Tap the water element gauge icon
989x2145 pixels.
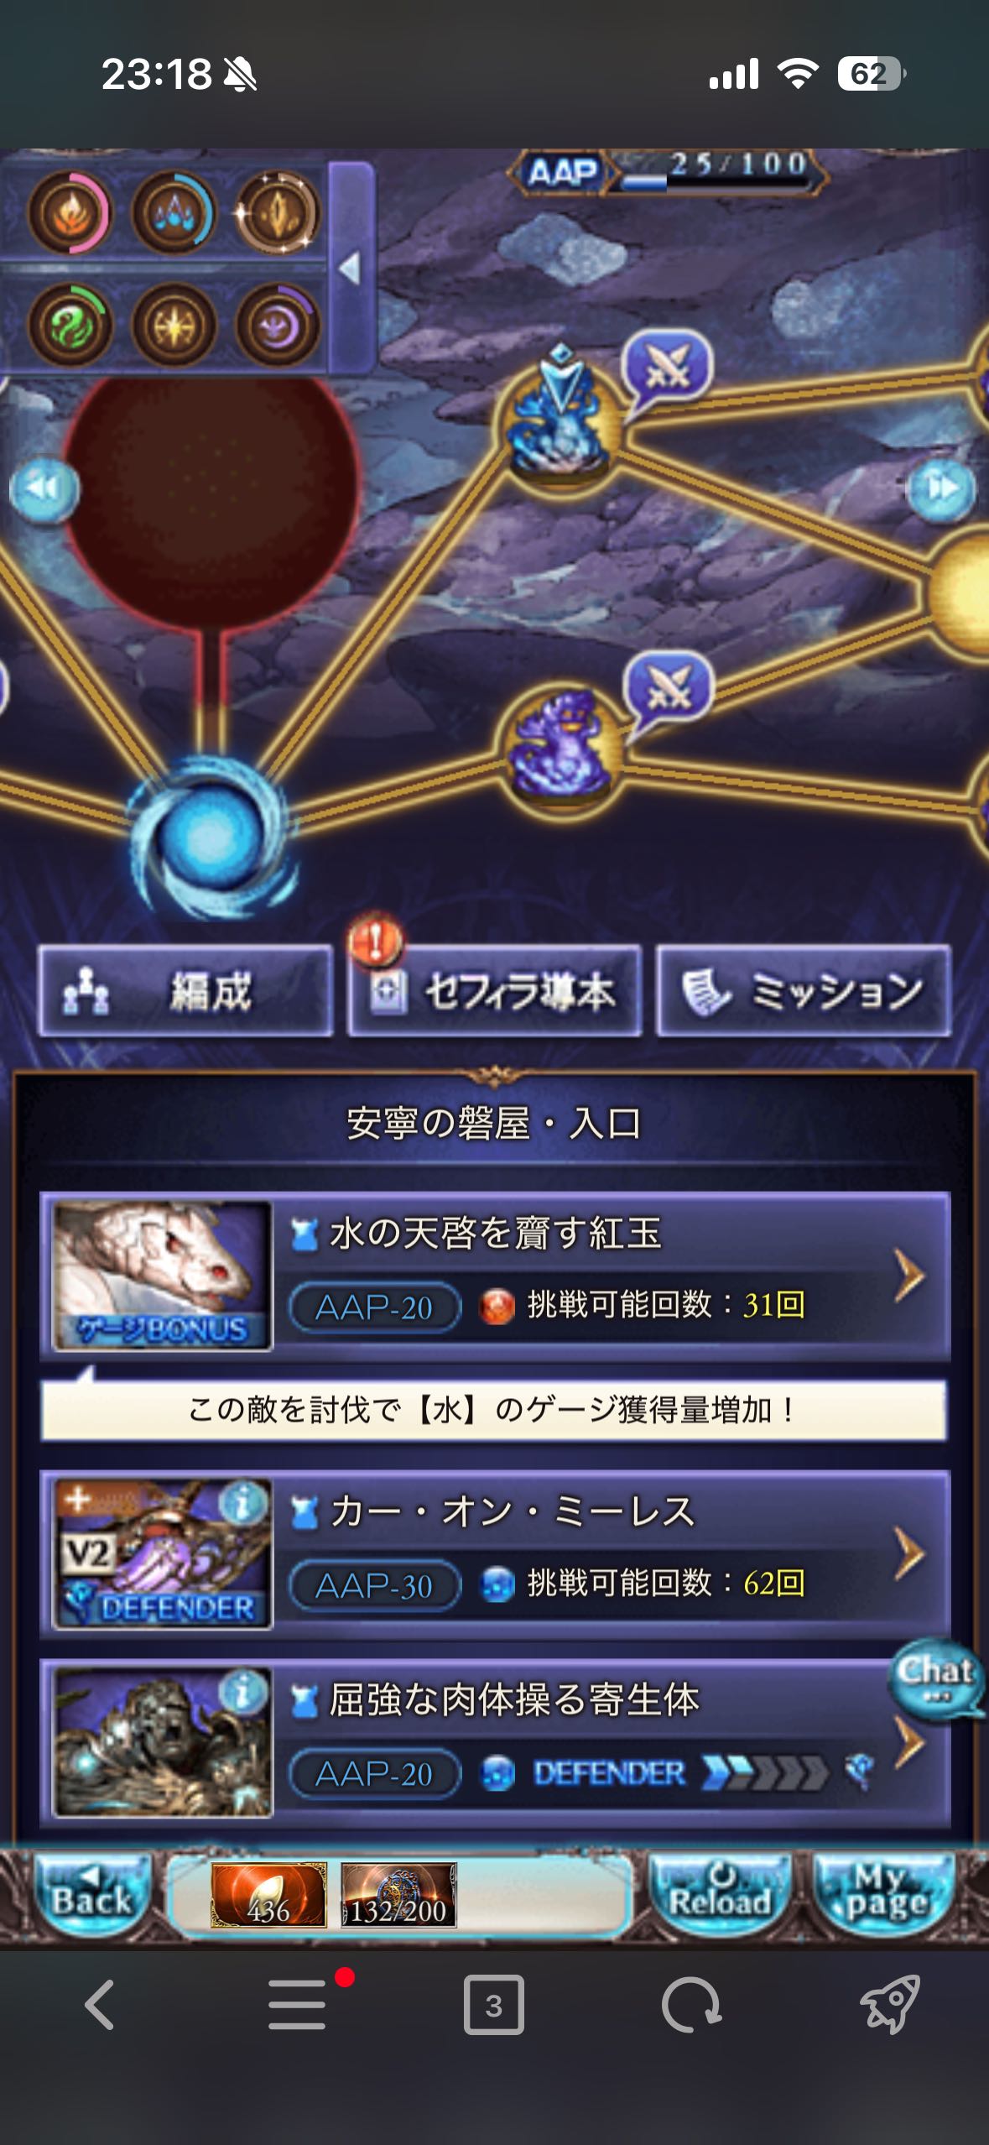(x=173, y=212)
